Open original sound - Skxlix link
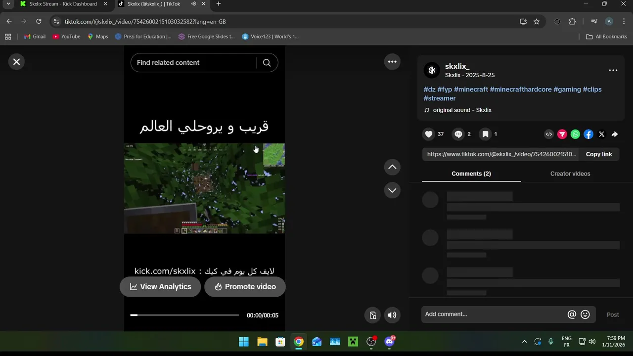 point(462,110)
